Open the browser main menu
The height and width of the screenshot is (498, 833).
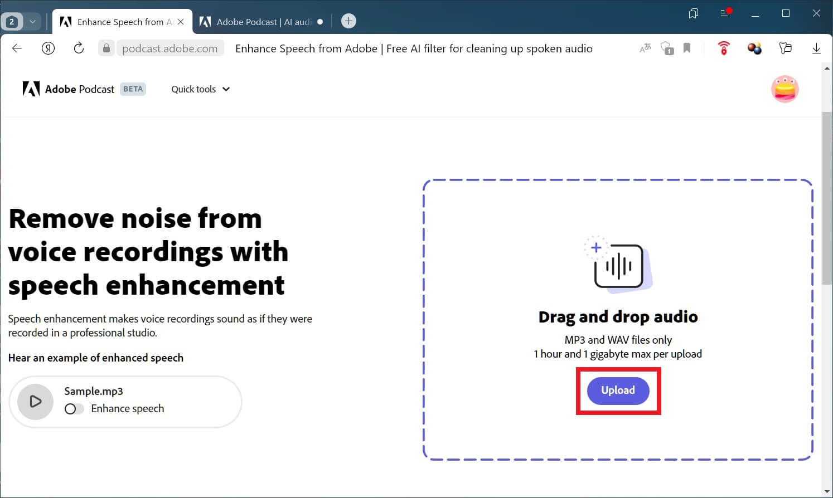coord(725,13)
